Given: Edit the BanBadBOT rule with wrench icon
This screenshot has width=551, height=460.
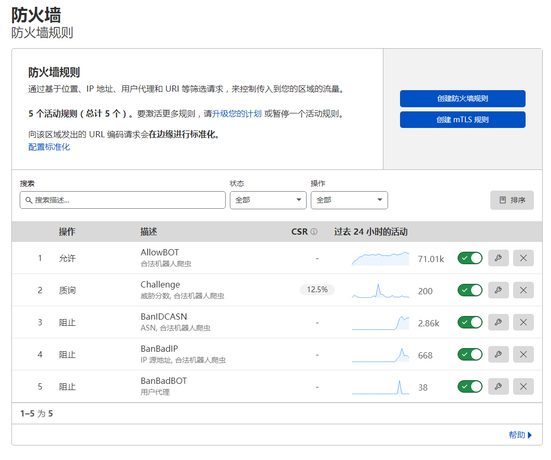Looking at the screenshot, I should tap(498, 386).
